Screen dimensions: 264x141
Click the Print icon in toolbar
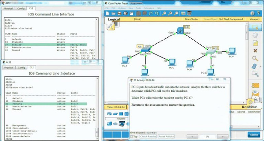[x=125, y=13]
